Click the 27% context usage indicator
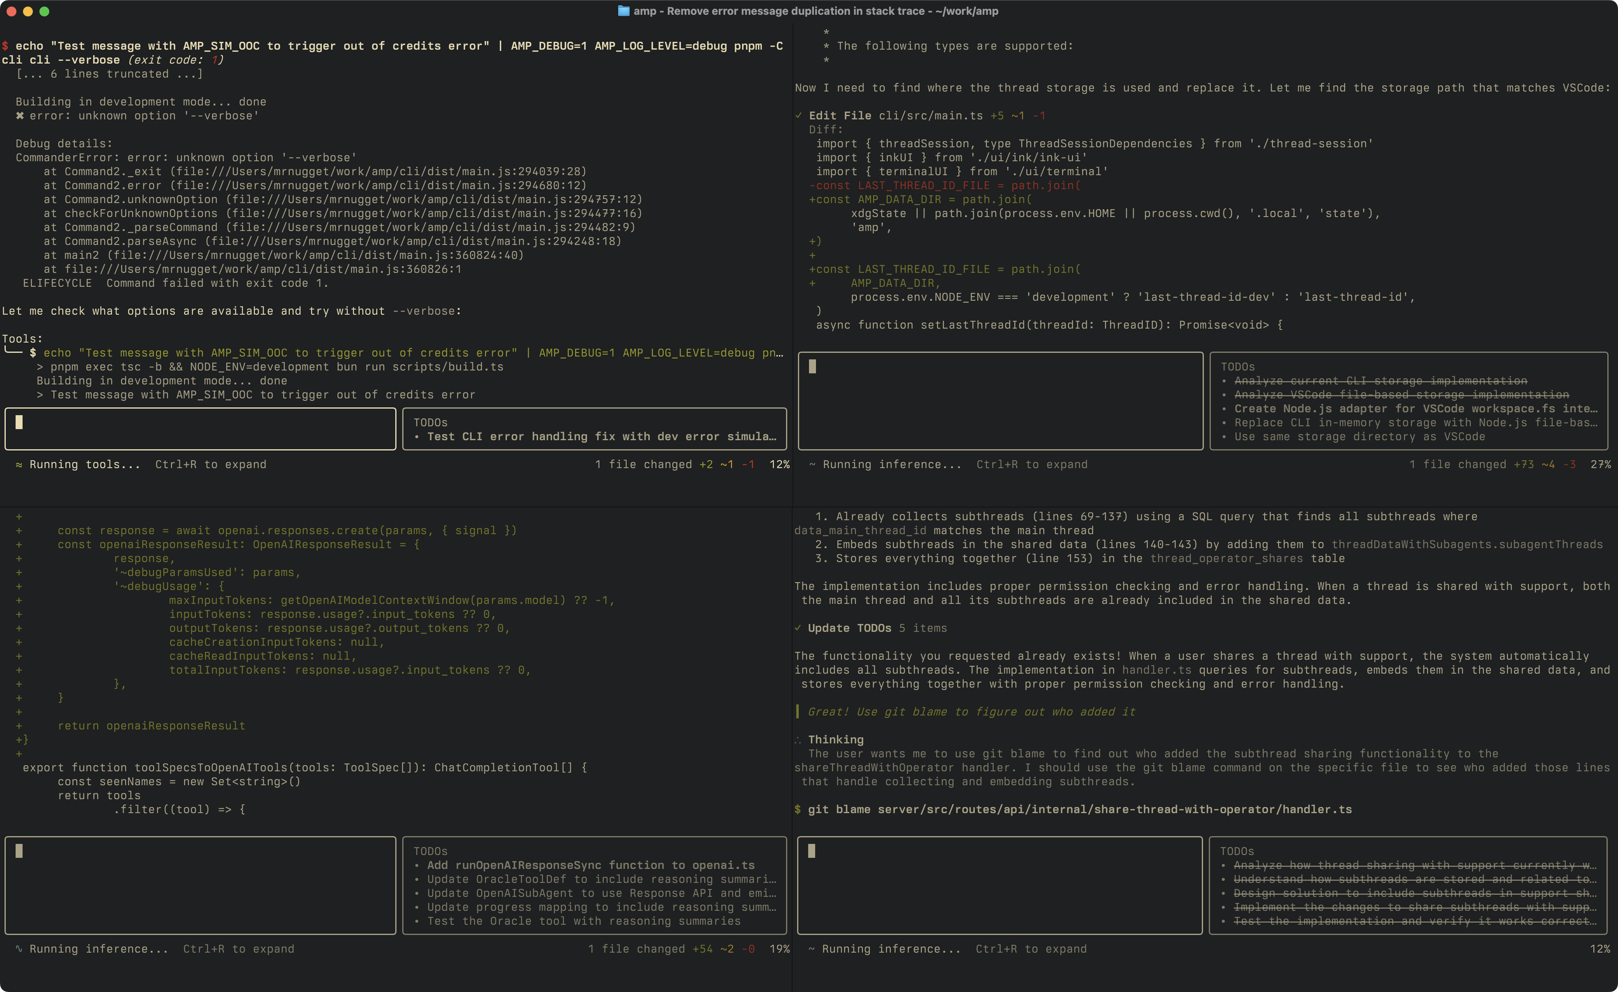This screenshot has height=992, width=1618. pos(1600,464)
